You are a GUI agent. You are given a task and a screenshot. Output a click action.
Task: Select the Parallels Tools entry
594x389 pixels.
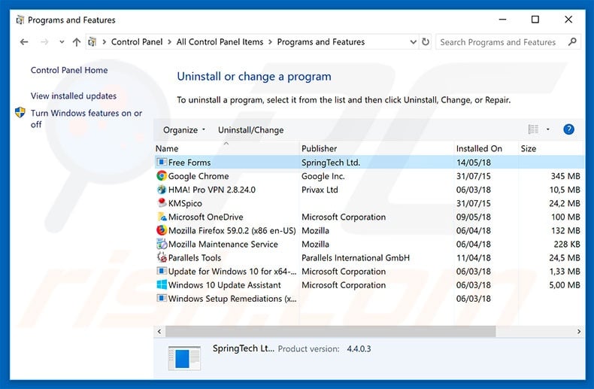[194, 258]
